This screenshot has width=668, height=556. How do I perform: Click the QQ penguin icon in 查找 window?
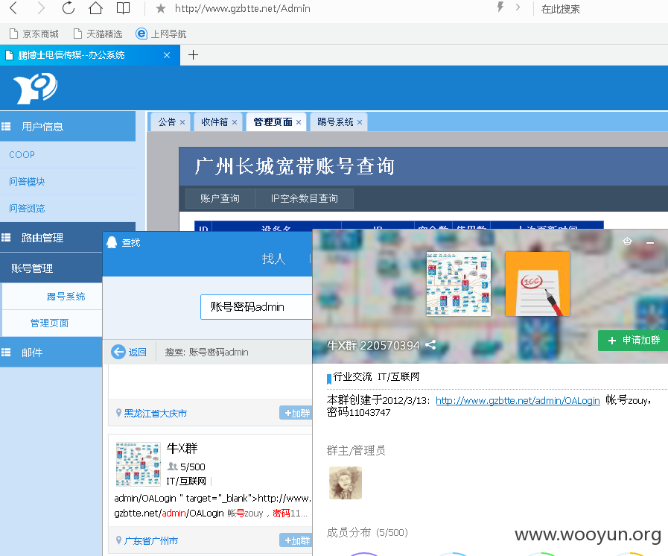click(x=112, y=242)
